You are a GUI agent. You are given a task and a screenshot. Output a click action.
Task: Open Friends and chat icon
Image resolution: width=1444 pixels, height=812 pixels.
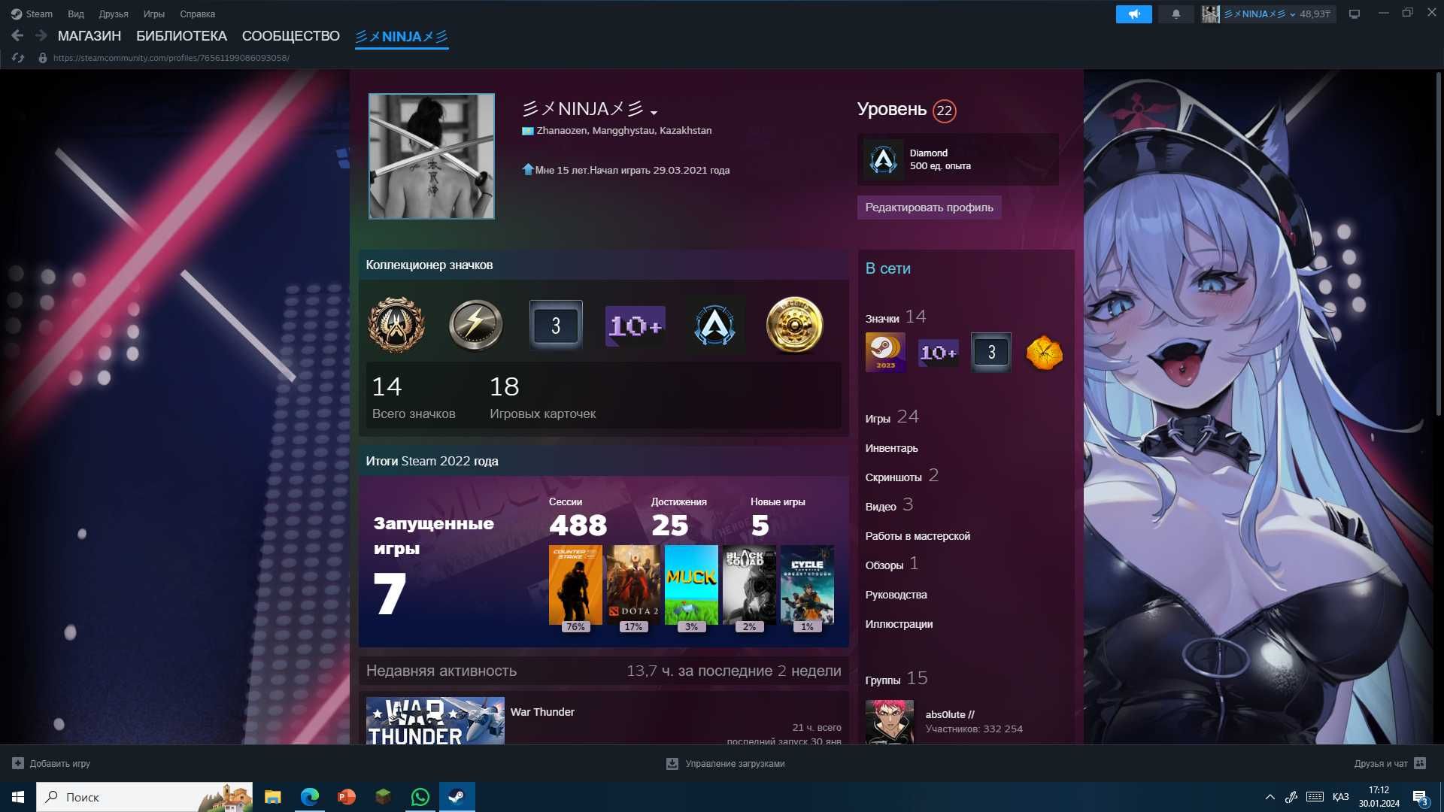(1420, 763)
